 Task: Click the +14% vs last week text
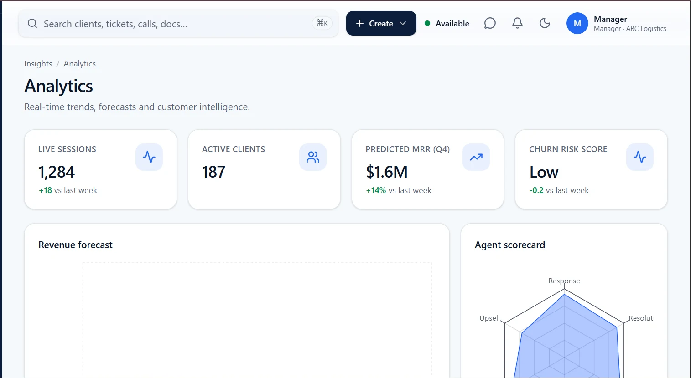[399, 190]
